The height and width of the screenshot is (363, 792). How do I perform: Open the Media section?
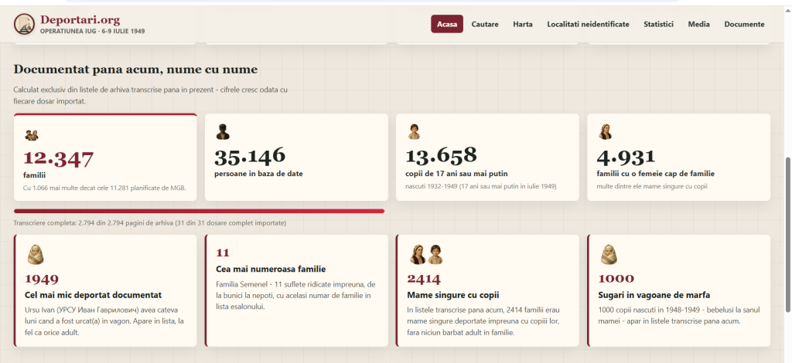(698, 24)
